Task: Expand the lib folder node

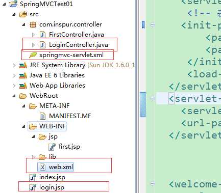Action: click(34, 157)
